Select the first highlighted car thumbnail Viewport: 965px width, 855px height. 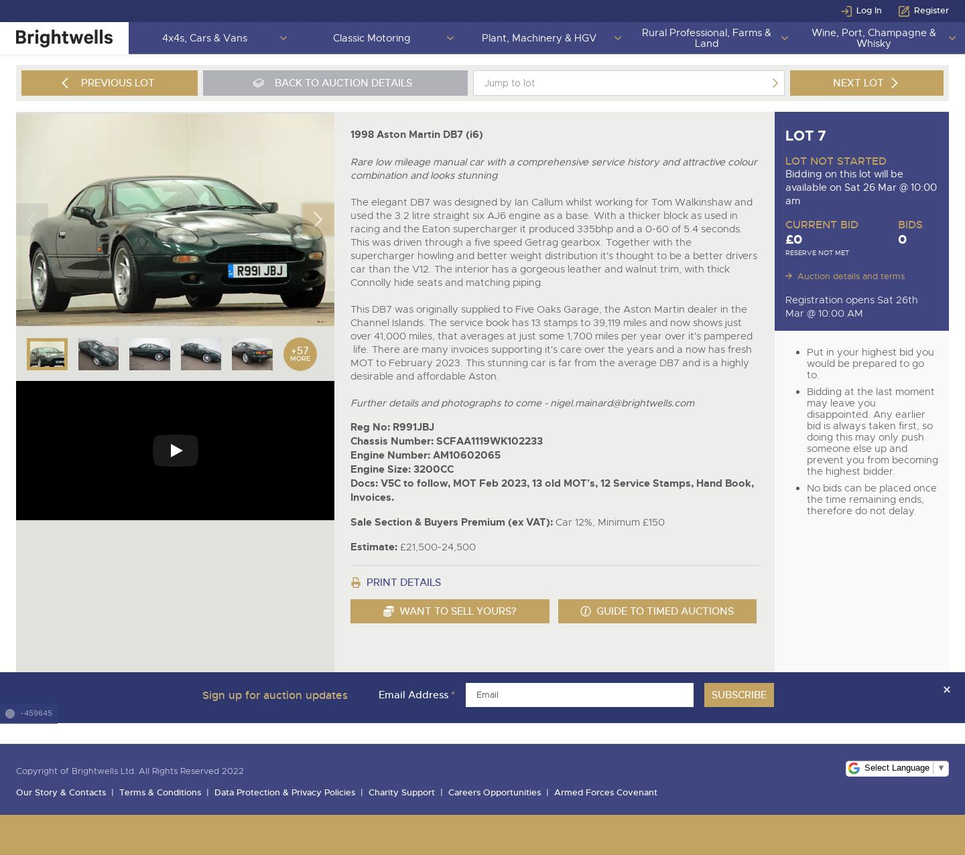coord(47,354)
